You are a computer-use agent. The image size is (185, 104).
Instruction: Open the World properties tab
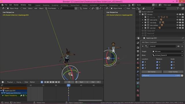[x=138, y=63]
